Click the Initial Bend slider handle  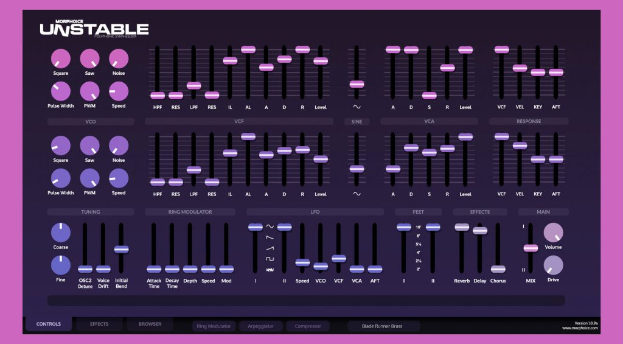point(121,249)
